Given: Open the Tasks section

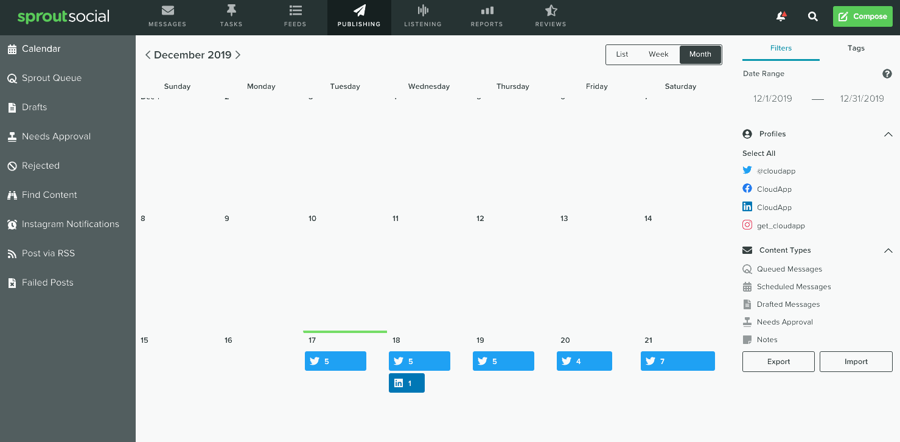Looking at the screenshot, I should pyautogui.click(x=231, y=17).
